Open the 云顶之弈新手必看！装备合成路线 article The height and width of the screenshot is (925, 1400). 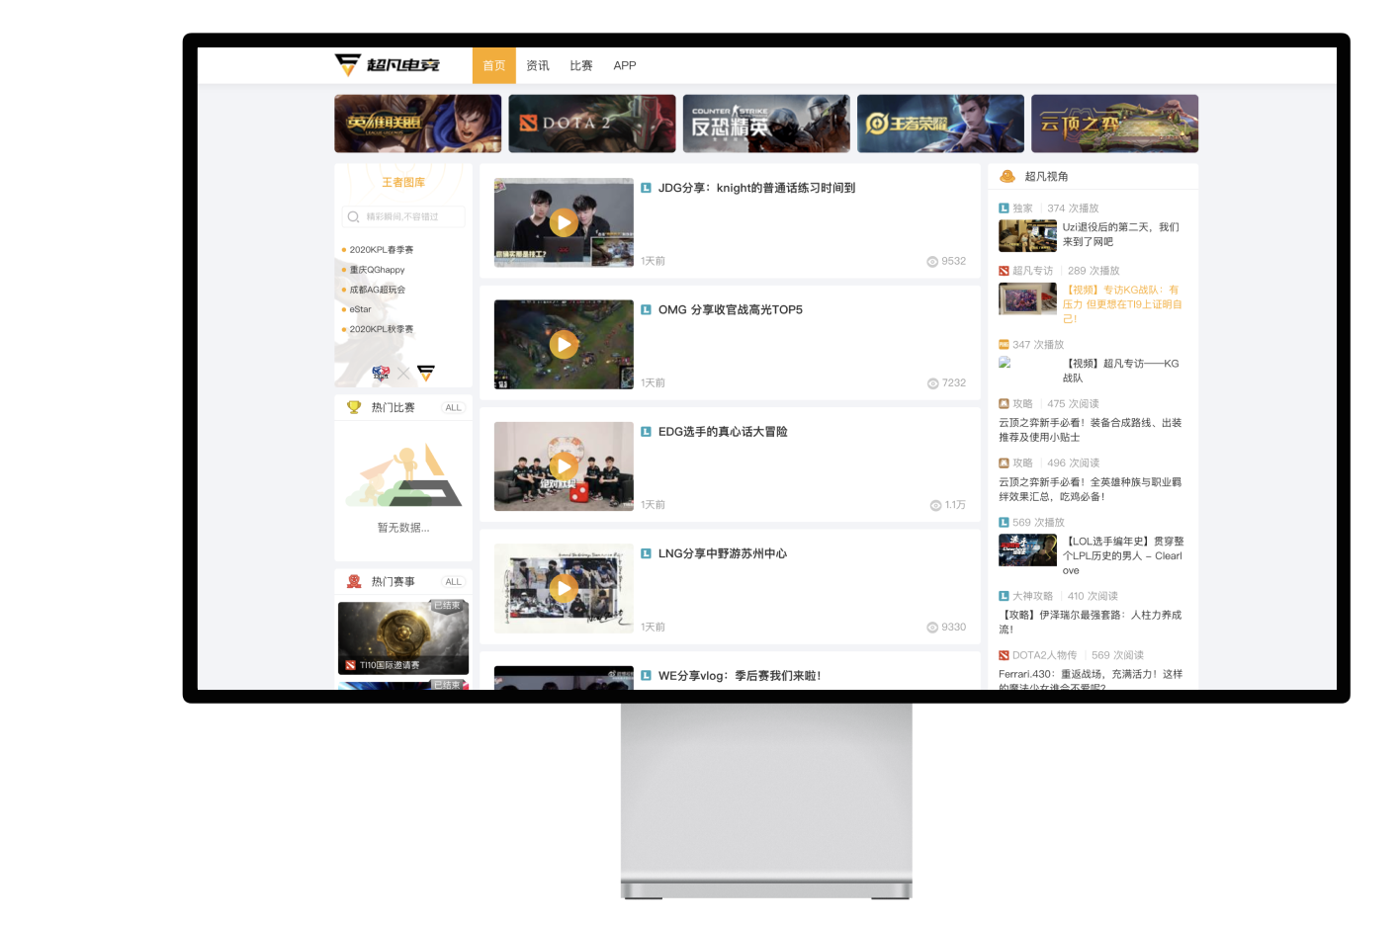click(x=1091, y=430)
